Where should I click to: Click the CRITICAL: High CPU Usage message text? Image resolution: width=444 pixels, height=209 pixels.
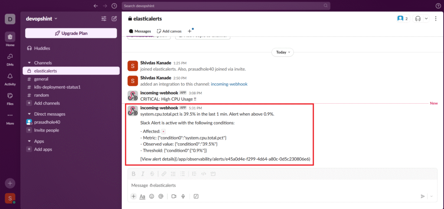pos(169,99)
